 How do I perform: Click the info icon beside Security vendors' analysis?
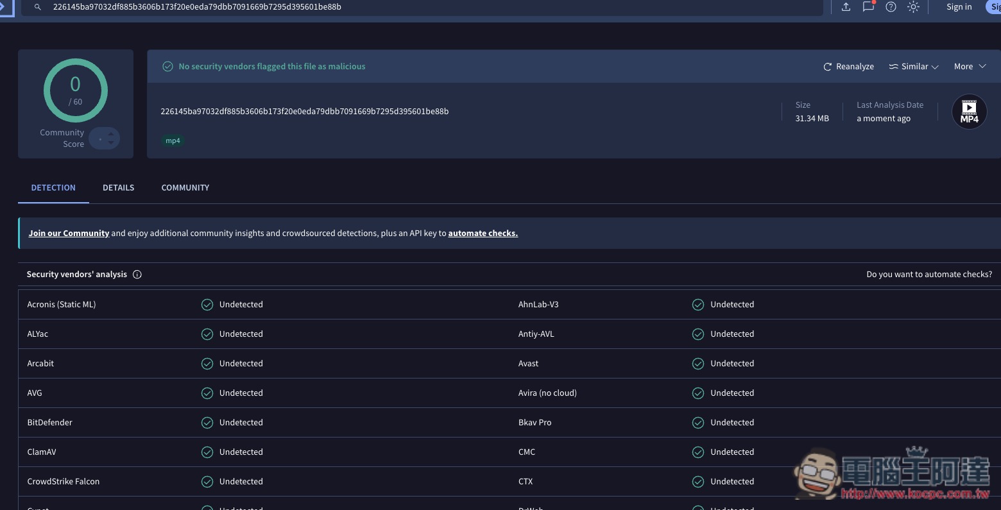tap(137, 275)
